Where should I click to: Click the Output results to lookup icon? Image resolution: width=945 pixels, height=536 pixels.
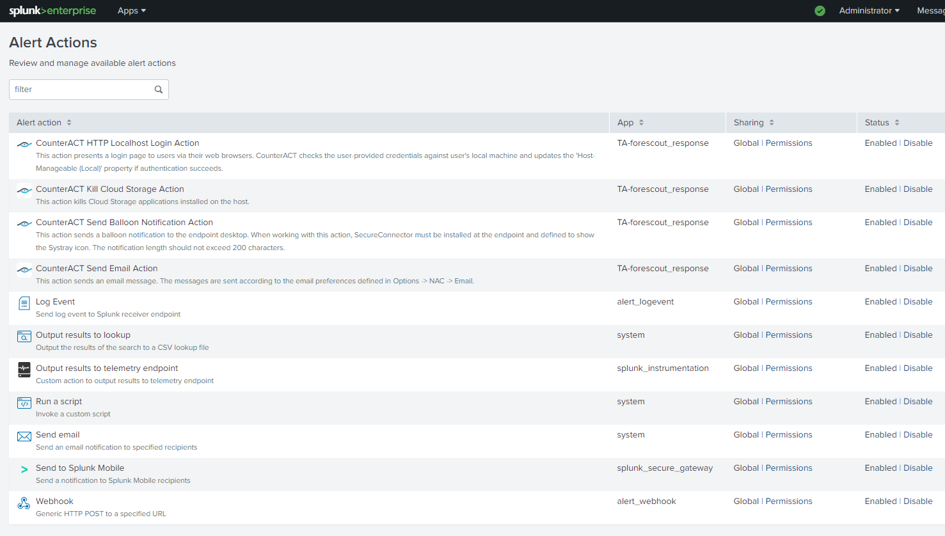(x=24, y=336)
